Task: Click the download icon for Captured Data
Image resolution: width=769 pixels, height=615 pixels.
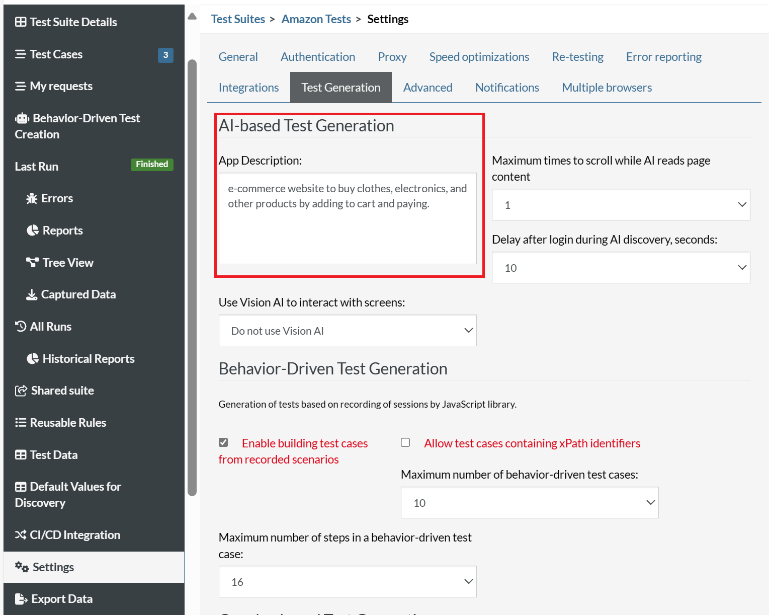Action: [32, 294]
